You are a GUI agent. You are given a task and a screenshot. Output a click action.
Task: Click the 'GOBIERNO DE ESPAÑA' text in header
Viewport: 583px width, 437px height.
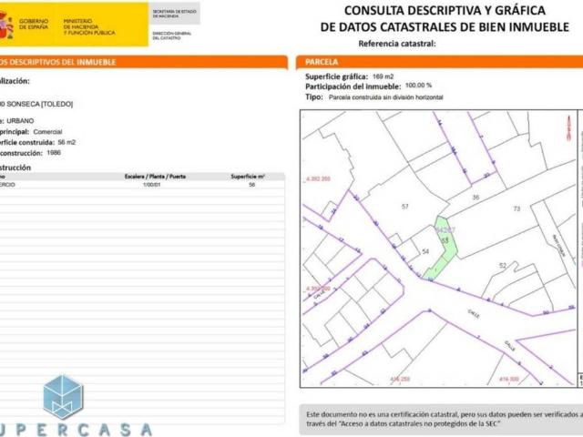coord(34,25)
